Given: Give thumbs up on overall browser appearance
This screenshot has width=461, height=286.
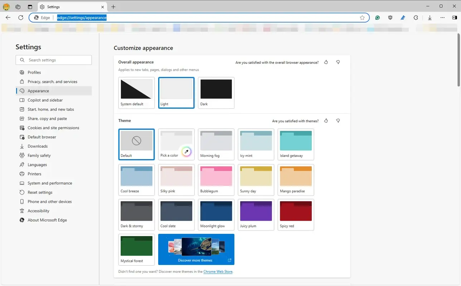Looking at the screenshot, I should 326,62.
